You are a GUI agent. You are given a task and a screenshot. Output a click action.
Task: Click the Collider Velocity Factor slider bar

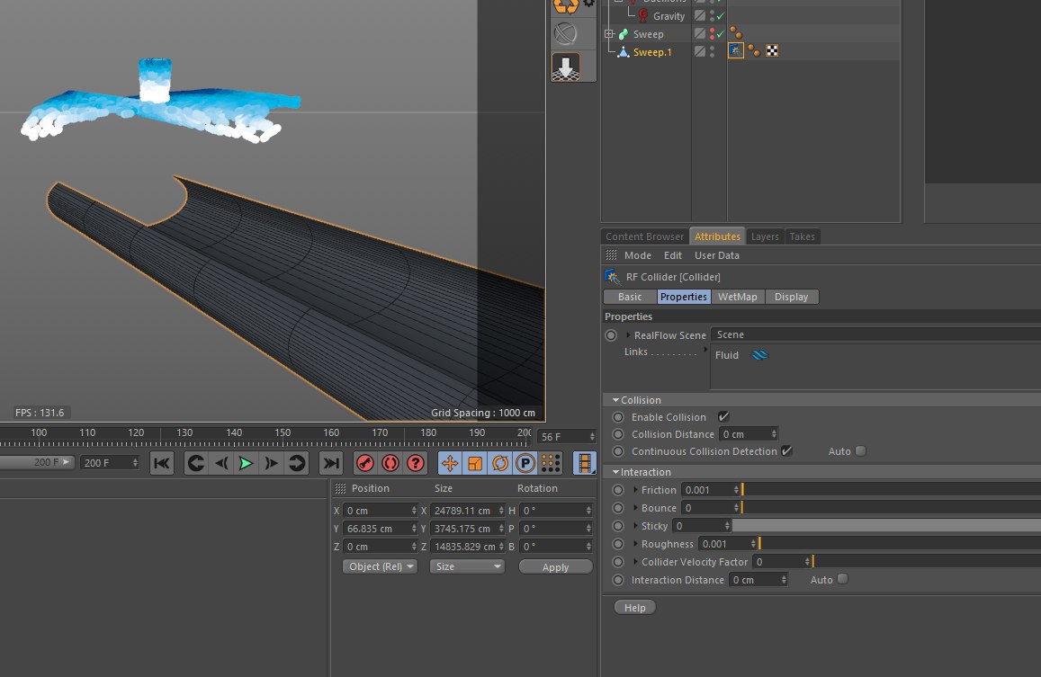point(926,562)
